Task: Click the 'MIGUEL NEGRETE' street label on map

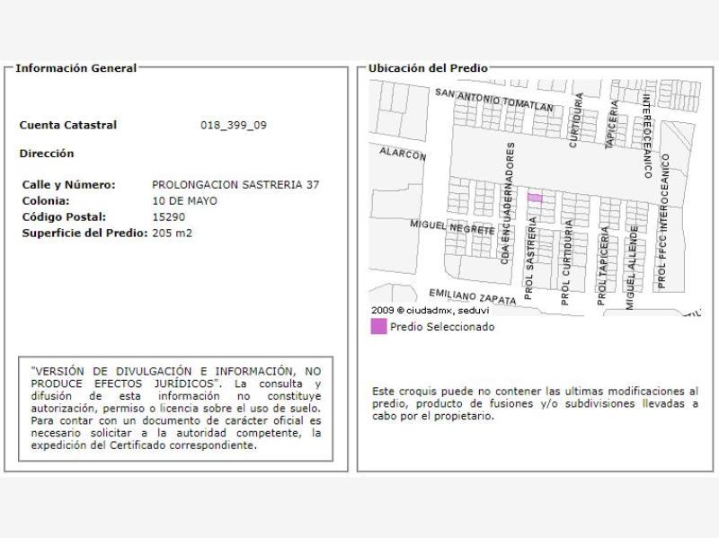Action: (x=452, y=227)
